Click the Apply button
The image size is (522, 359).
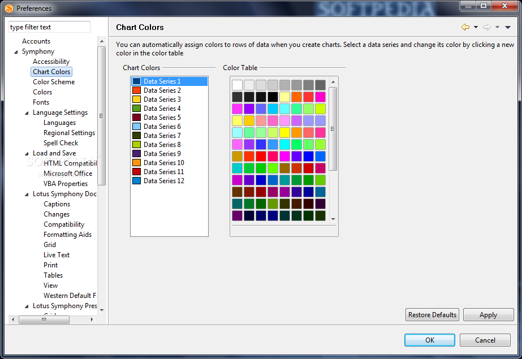(x=489, y=315)
